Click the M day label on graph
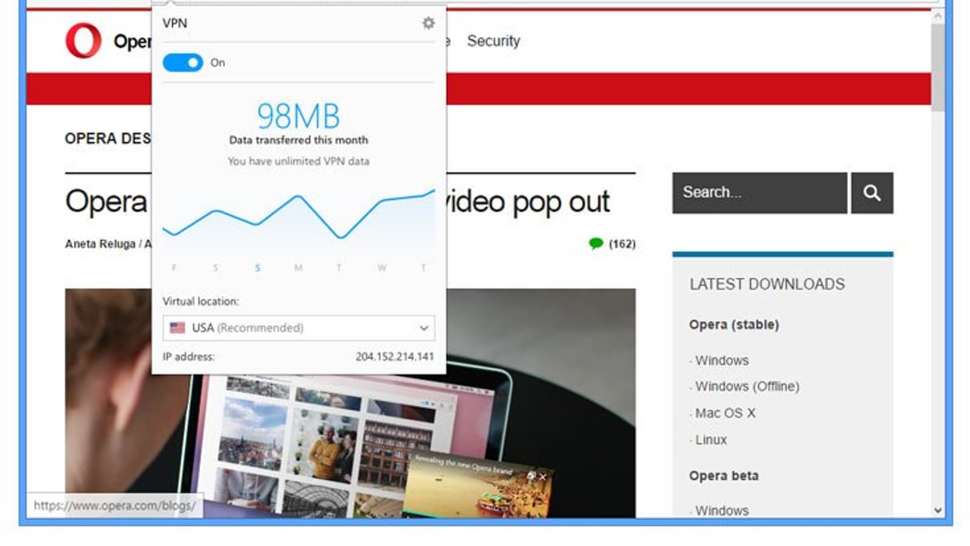This screenshot has height=546, width=970. [x=298, y=268]
